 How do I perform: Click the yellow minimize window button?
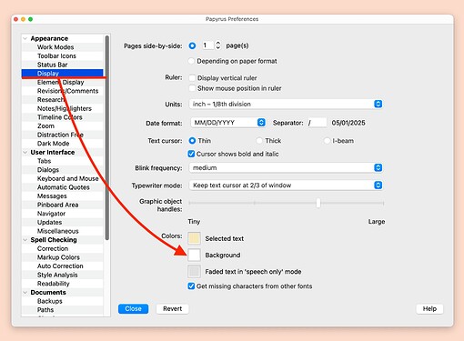[23, 19]
